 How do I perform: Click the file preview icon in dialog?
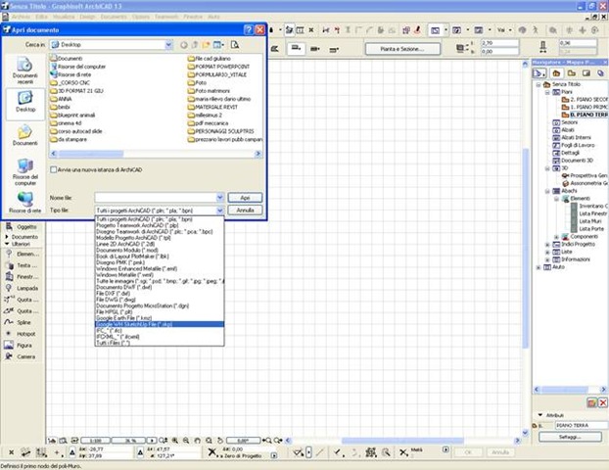(x=235, y=45)
